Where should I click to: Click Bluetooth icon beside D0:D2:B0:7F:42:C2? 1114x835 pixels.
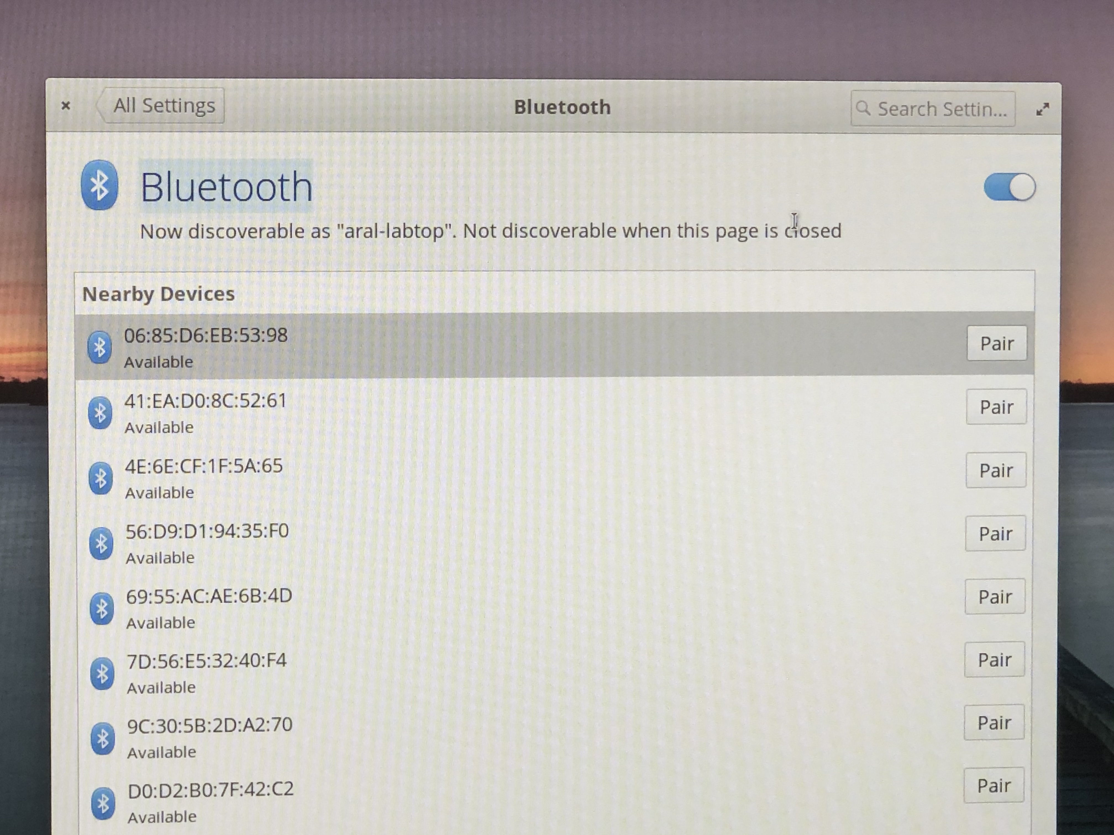pyautogui.click(x=103, y=803)
